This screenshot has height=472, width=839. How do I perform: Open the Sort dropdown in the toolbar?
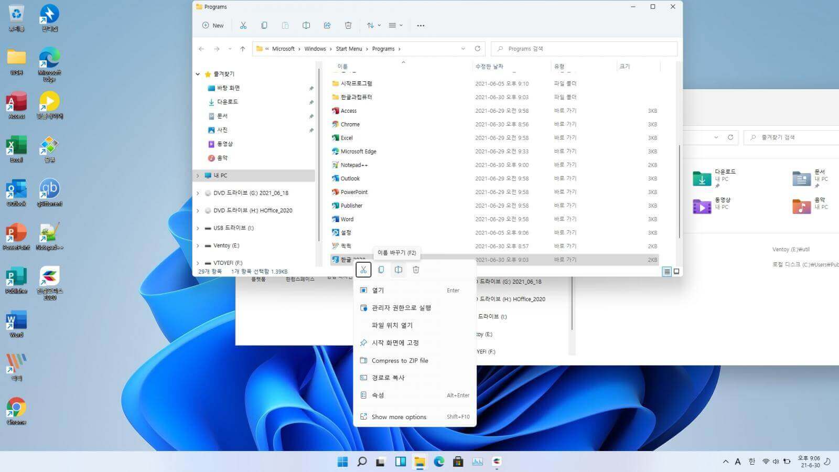(374, 25)
